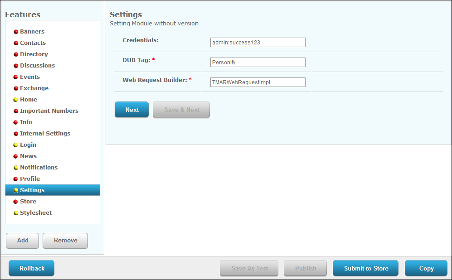The width and height of the screenshot is (452, 280).
Task: Choose Internal Settings in the sidebar
Action: click(x=45, y=133)
